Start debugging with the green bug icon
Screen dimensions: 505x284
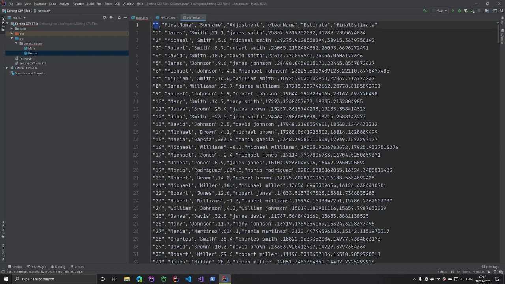point(460,11)
